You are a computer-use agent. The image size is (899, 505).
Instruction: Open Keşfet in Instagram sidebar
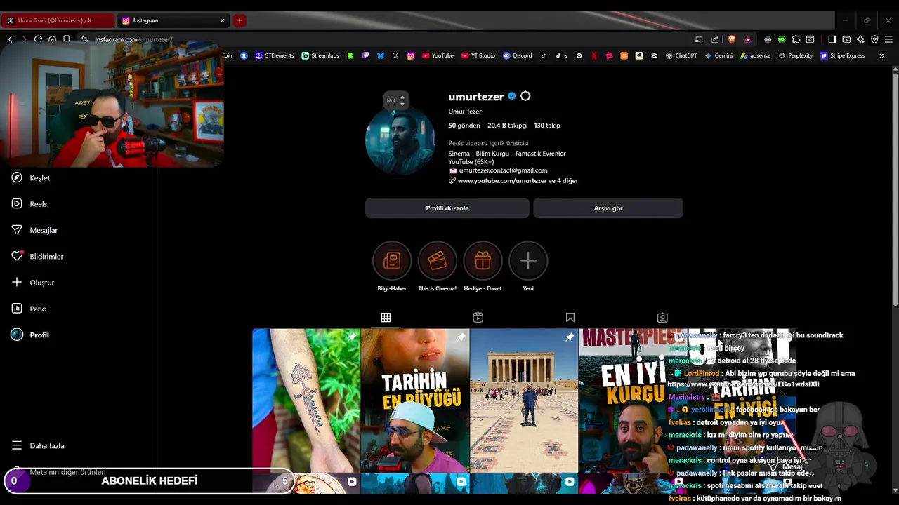click(x=31, y=178)
